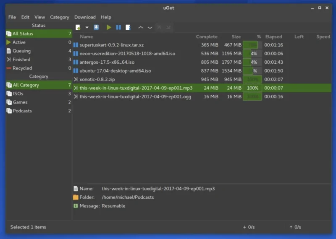The width and height of the screenshot is (336, 239).
Task: Show Finished downloads in Status list
Action: tap(39, 60)
